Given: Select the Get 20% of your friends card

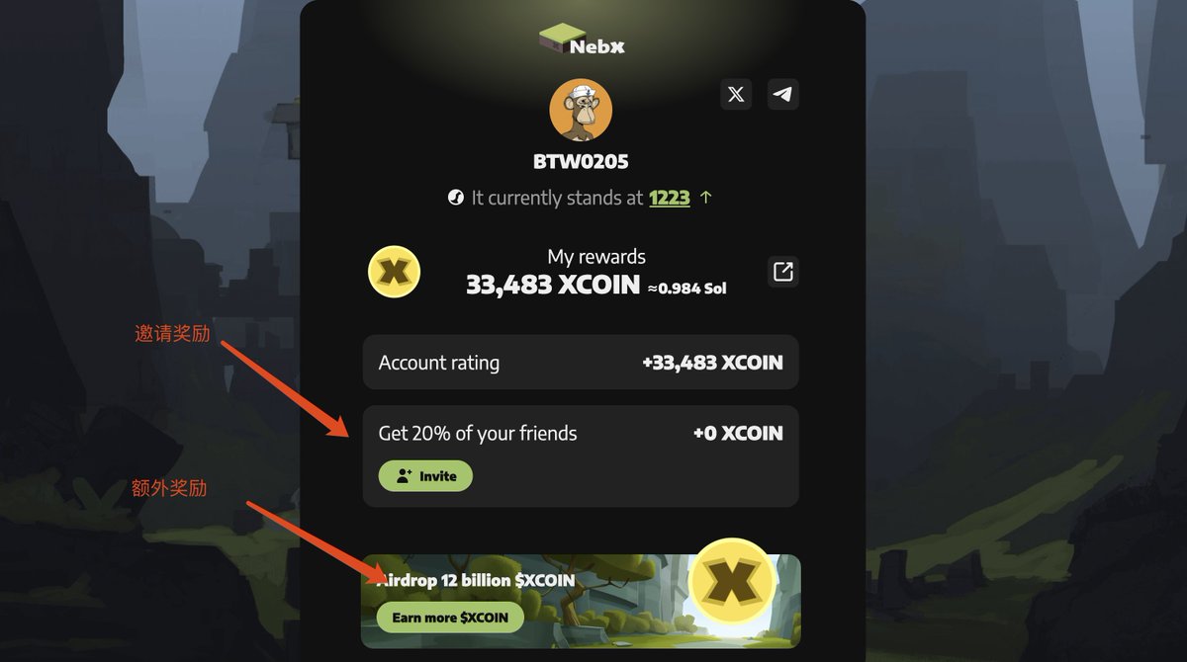Looking at the screenshot, I should [x=581, y=456].
